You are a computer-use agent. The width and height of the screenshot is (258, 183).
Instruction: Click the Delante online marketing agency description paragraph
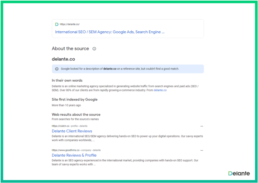click(x=125, y=88)
